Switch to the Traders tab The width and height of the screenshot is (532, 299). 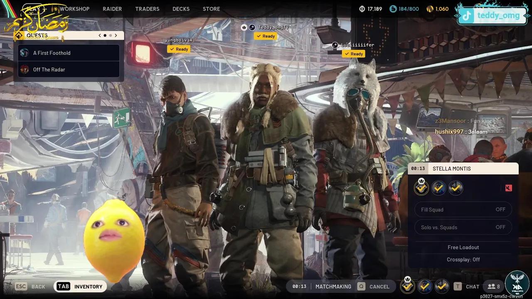coord(147,9)
